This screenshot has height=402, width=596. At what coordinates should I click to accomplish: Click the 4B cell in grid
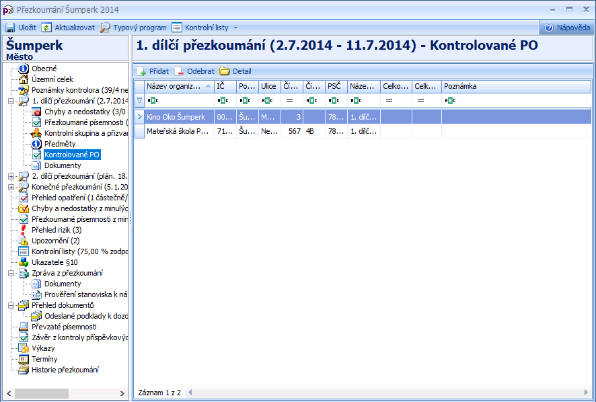click(314, 131)
